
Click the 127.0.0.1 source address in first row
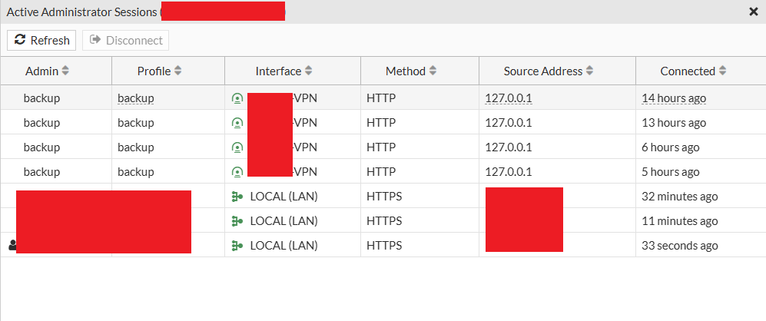point(509,98)
